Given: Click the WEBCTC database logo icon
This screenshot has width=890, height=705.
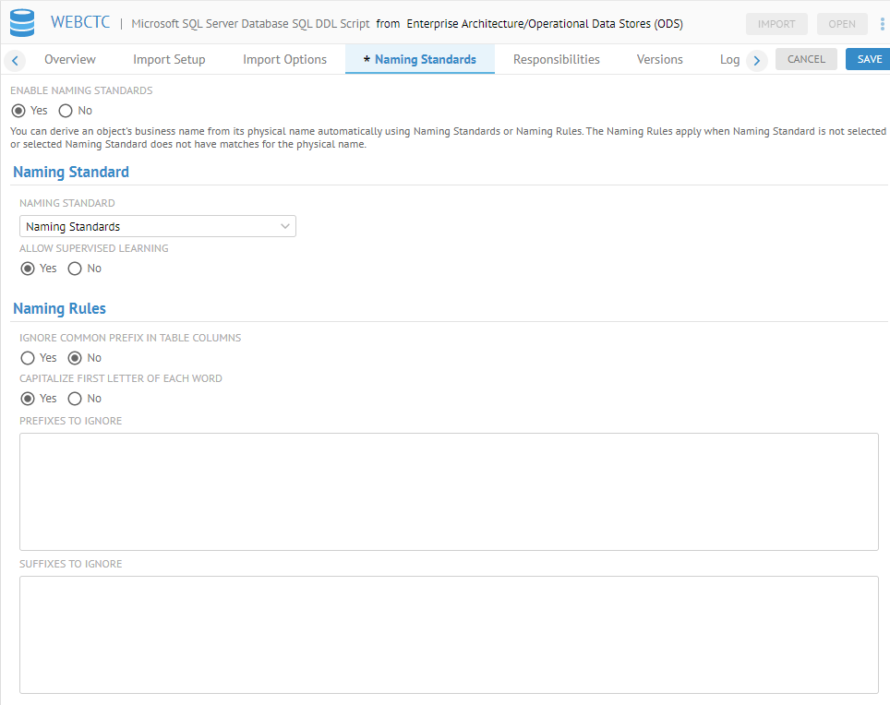Looking at the screenshot, I should (x=22, y=22).
